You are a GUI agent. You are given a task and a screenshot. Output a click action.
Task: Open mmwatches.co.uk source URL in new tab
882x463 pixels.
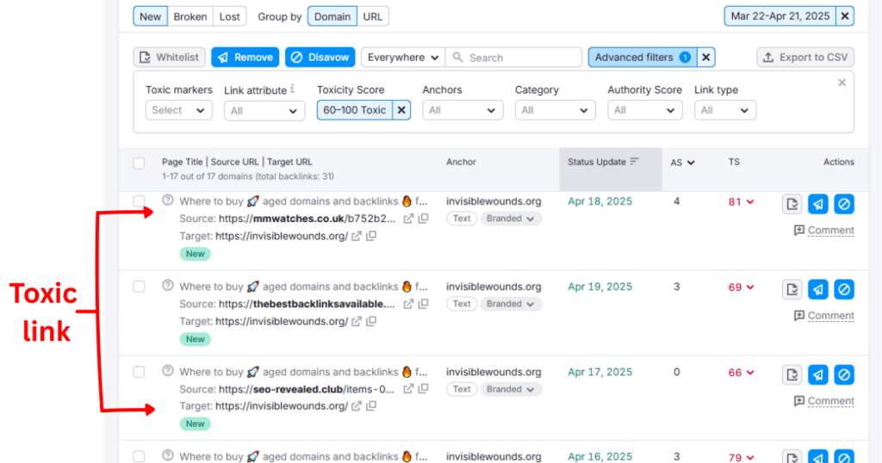coord(408,219)
